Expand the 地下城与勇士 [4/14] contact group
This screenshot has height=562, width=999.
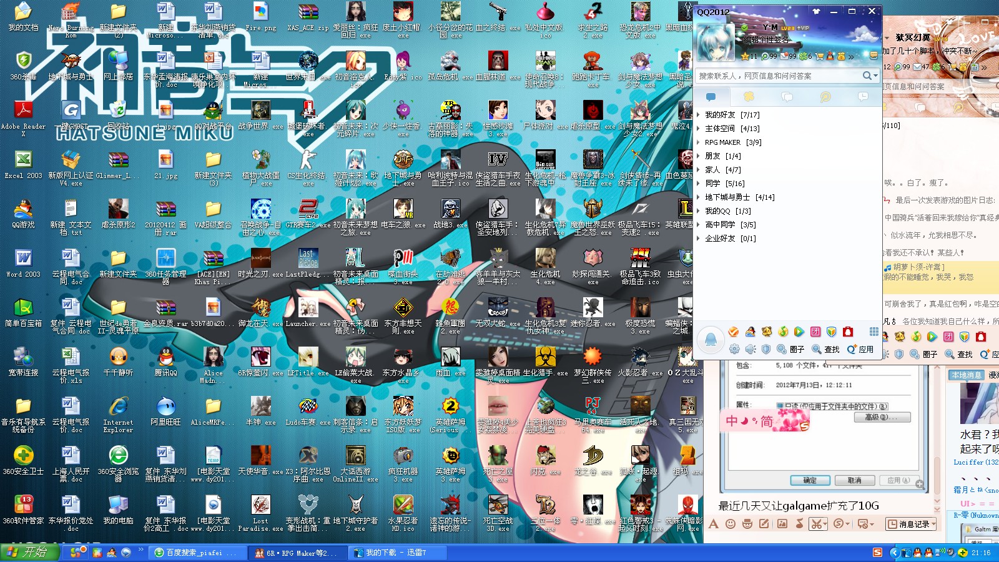click(699, 197)
